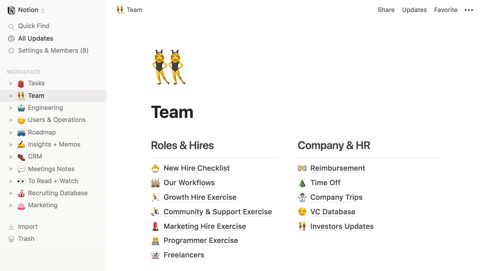Click the Roadmap bus icon
This screenshot has height=271, width=482.
[21, 132]
